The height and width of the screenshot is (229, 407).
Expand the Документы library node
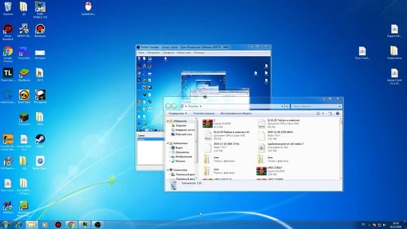point(170,152)
